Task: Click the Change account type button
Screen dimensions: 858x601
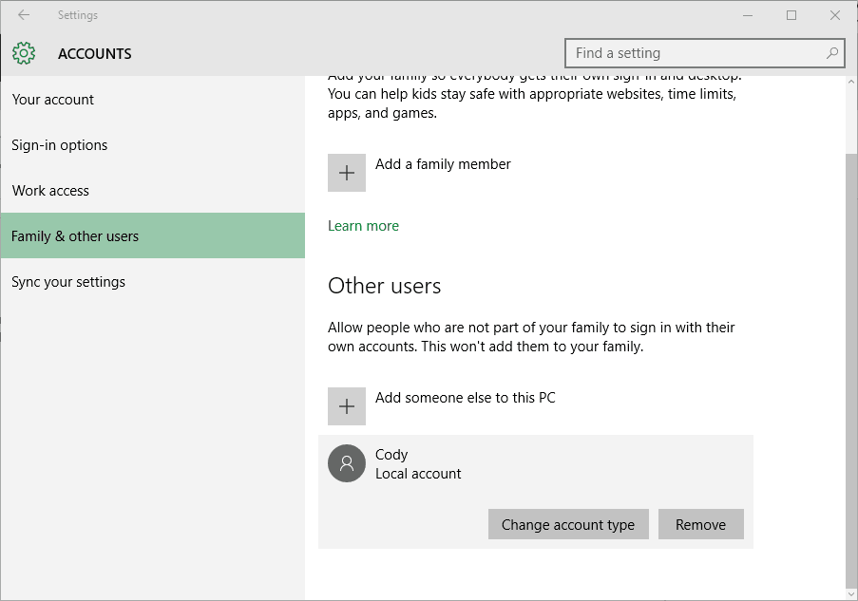Action: tap(568, 524)
